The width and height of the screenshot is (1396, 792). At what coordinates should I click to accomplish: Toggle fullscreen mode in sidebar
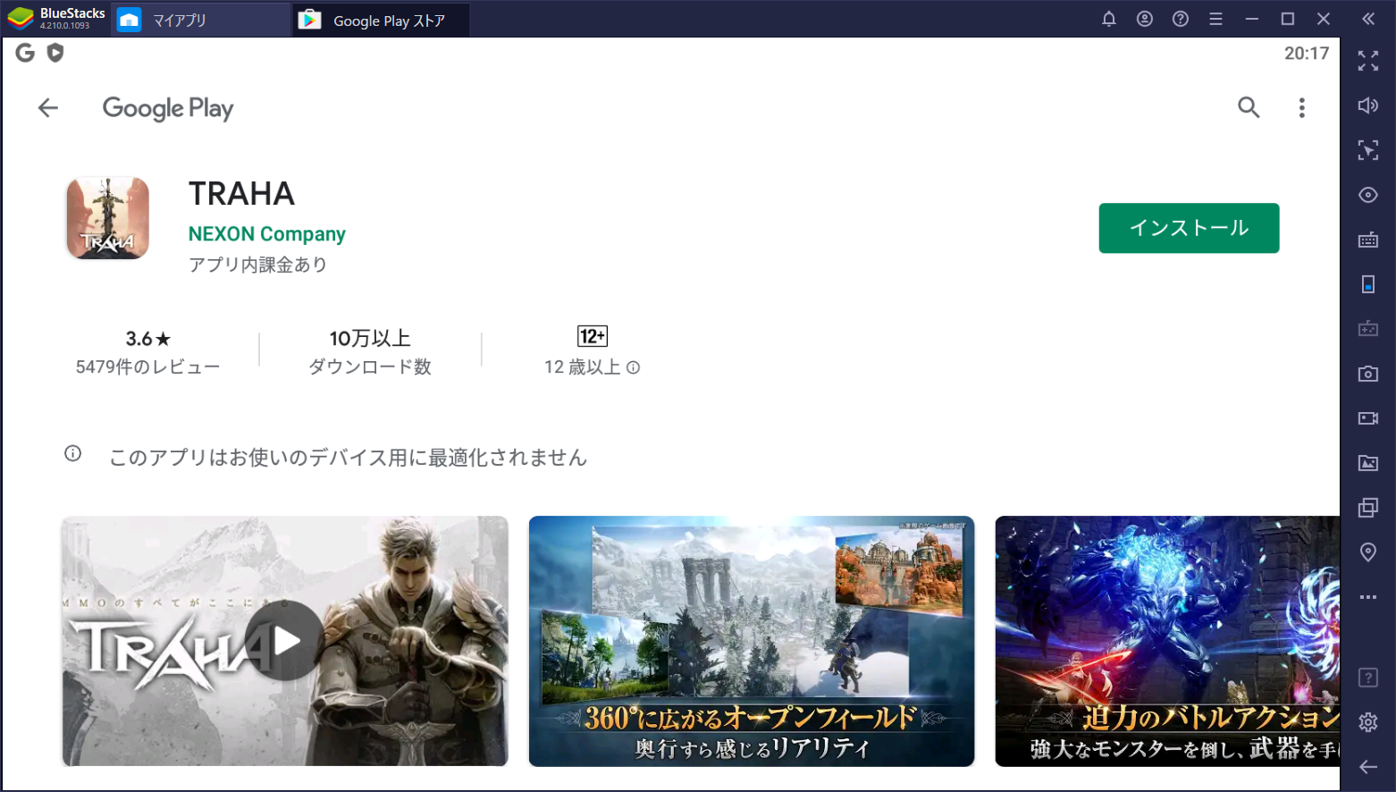point(1368,61)
